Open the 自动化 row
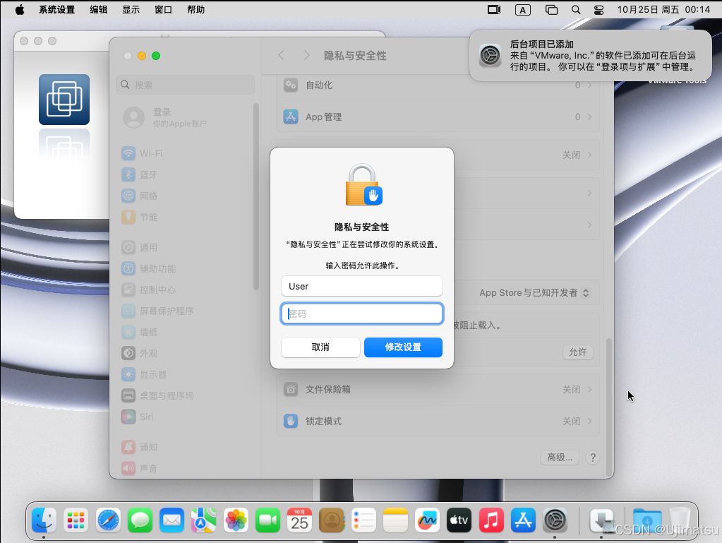The image size is (722, 543). [438, 85]
